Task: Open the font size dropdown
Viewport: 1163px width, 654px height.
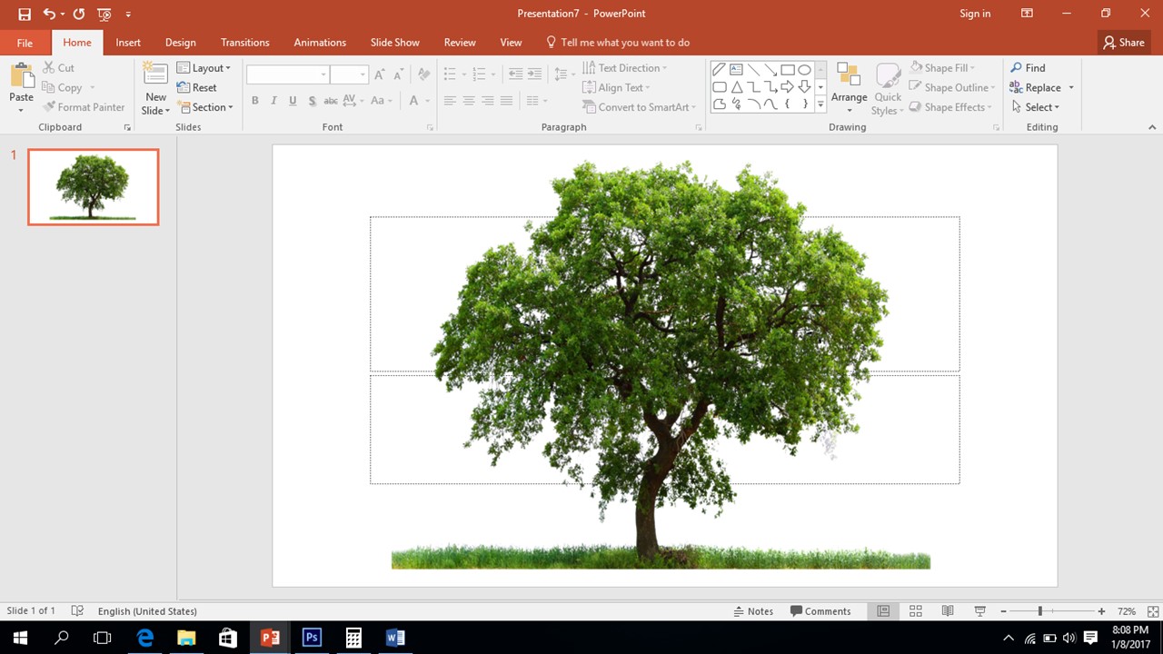Action: pyautogui.click(x=362, y=74)
